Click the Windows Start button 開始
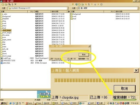This screenshot has width=140, height=105. pyautogui.click(x=4, y=103)
